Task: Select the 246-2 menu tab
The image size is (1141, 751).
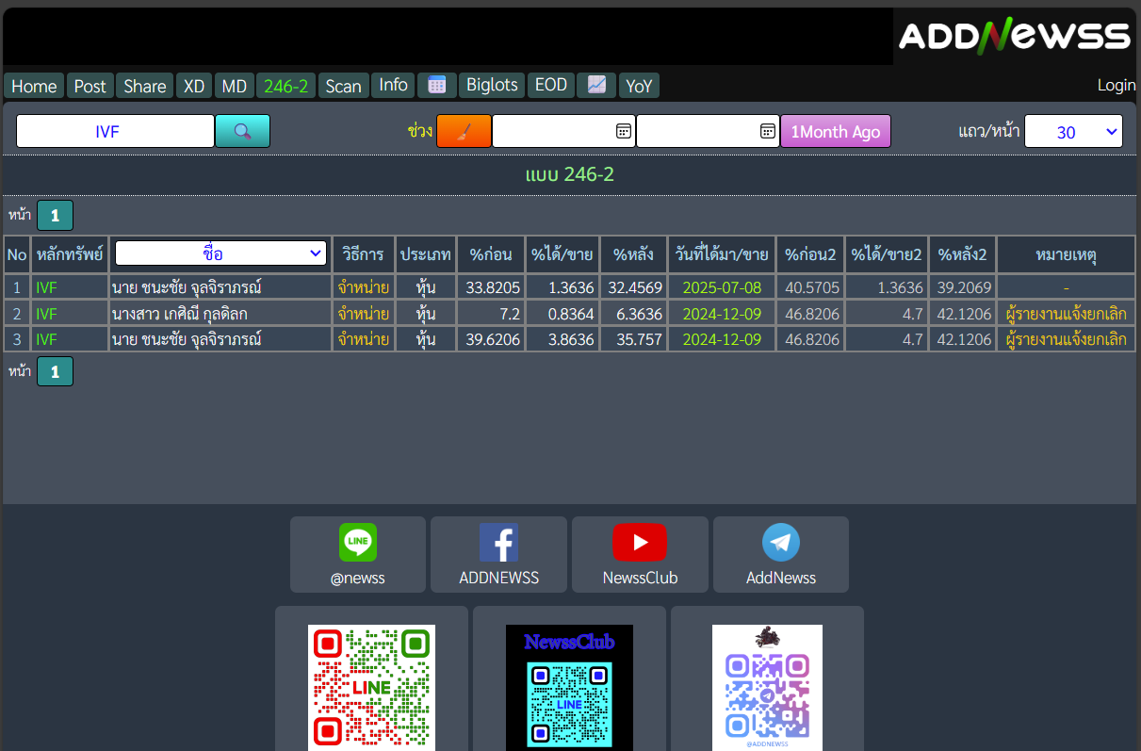Action: (285, 86)
